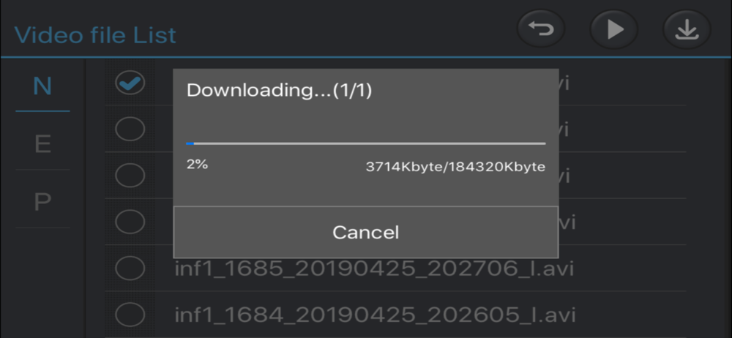Screen dimensions: 732x338
Task: Choose the fourth file's selection circle
Action: (x=130, y=221)
